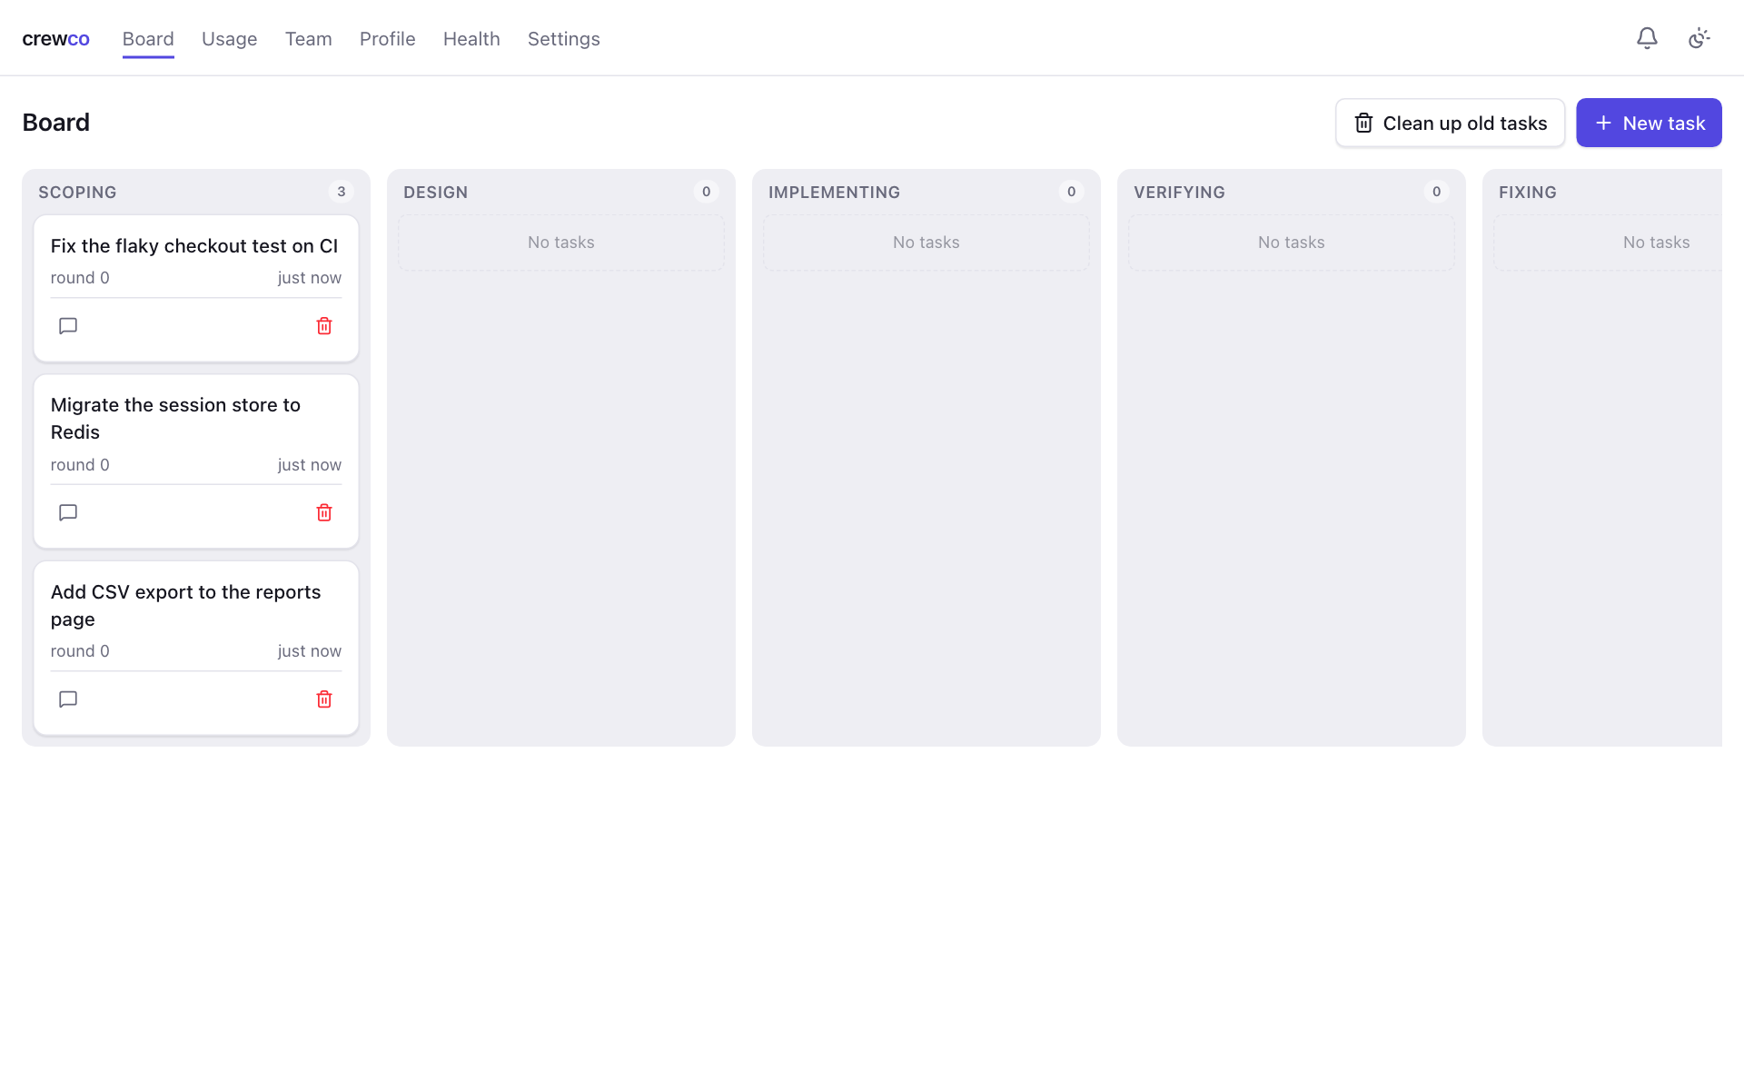This screenshot has height=1090, width=1744.
Task: Open comments on the flaky checkout test card
Action: (x=68, y=326)
